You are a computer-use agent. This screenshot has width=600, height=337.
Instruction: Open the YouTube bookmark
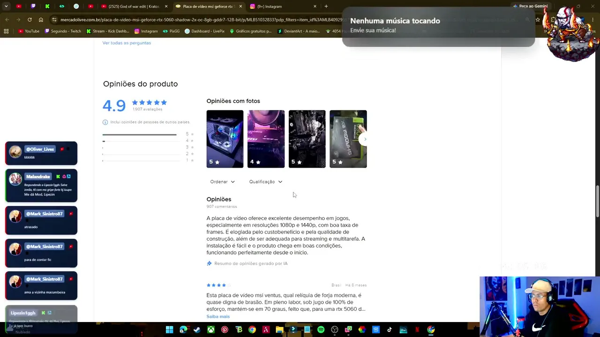29,31
